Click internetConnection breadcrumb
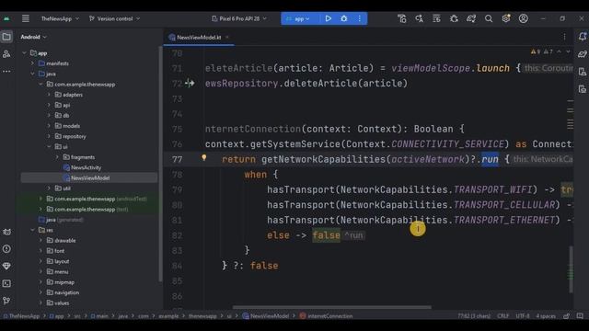Image resolution: width=589 pixels, height=331 pixels. coord(327,316)
